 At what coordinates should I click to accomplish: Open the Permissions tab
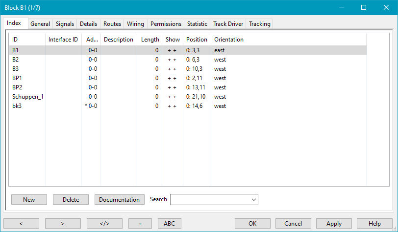(x=166, y=24)
